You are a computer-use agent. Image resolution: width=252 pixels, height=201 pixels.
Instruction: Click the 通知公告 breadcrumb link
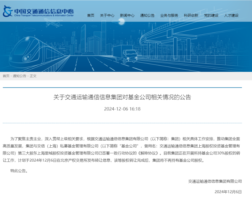click(19, 76)
